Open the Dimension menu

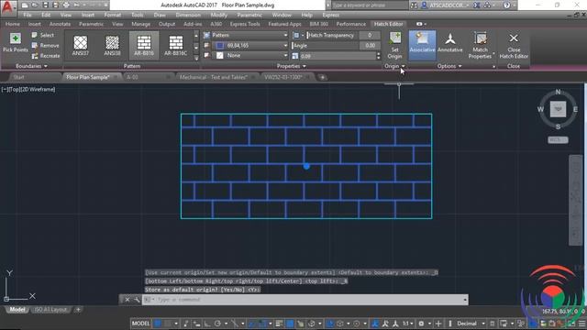coord(188,15)
